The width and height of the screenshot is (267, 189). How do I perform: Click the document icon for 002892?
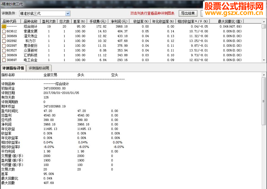pos(4,41)
